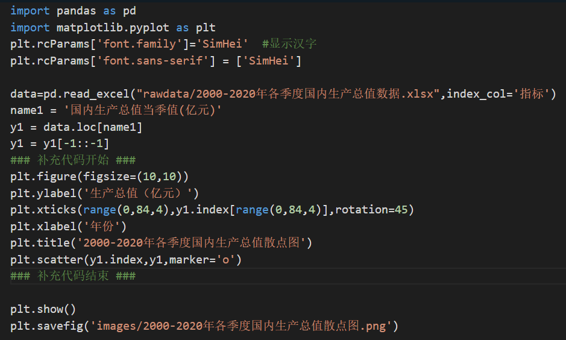The height and width of the screenshot is (340, 566).
Task: Click the name1 variable assignment line
Action: pyautogui.click(x=116, y=110)
